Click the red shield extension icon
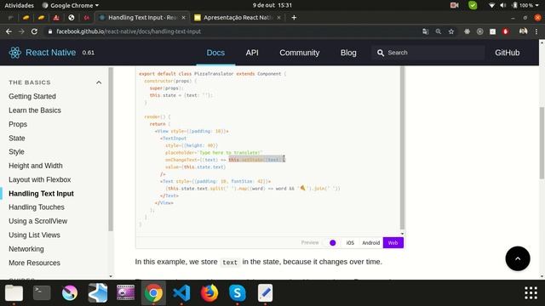545x306 pixels. (x=505, y=31)
